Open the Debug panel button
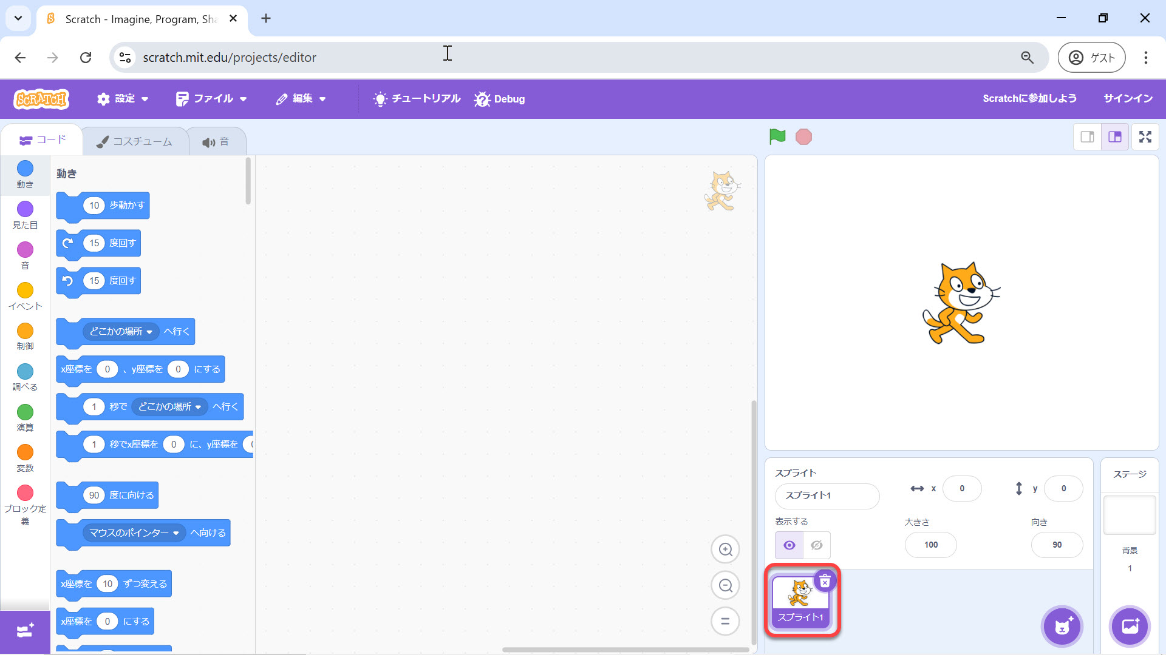The height and width of the screenshot is (655, 1166). click(x=499, y=99)
